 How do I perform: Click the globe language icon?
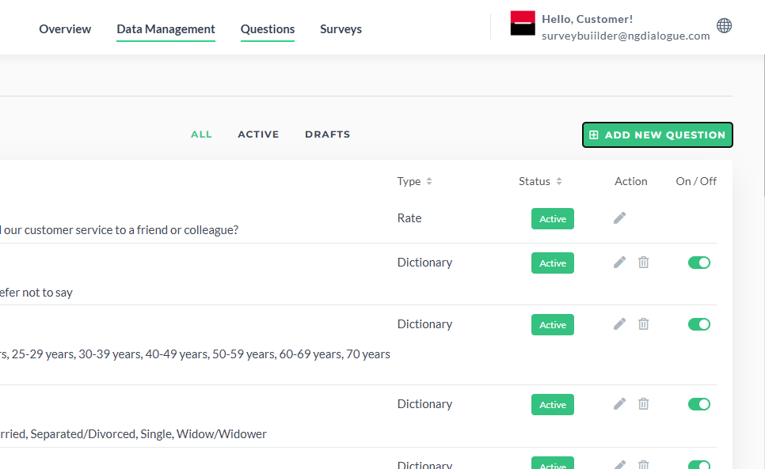(x=724, y=25)
